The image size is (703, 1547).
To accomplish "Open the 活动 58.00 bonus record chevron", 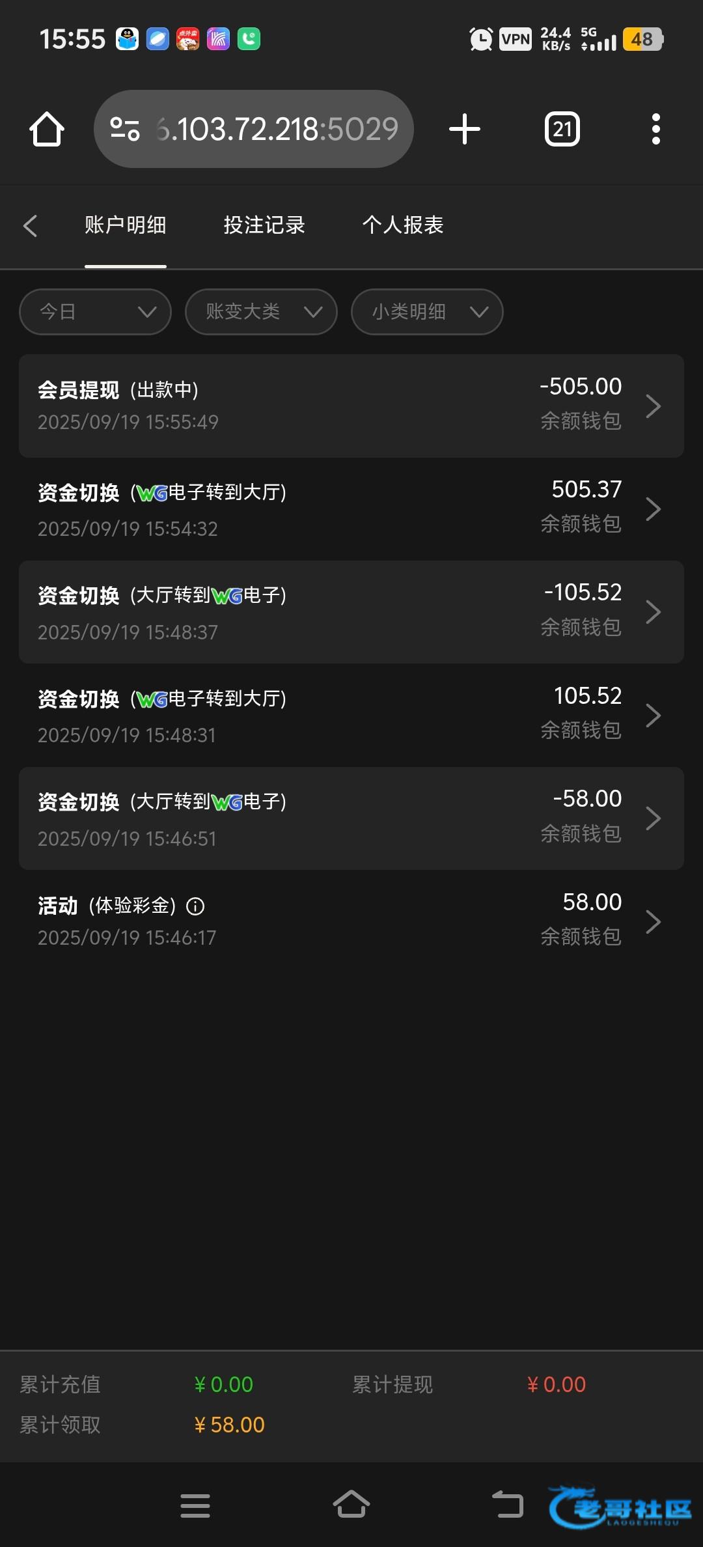I will coord(653,921).
